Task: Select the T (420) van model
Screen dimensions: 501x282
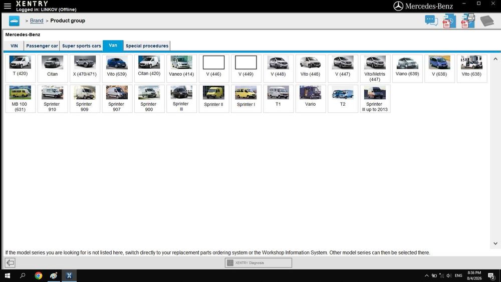Action: (21, 69)
